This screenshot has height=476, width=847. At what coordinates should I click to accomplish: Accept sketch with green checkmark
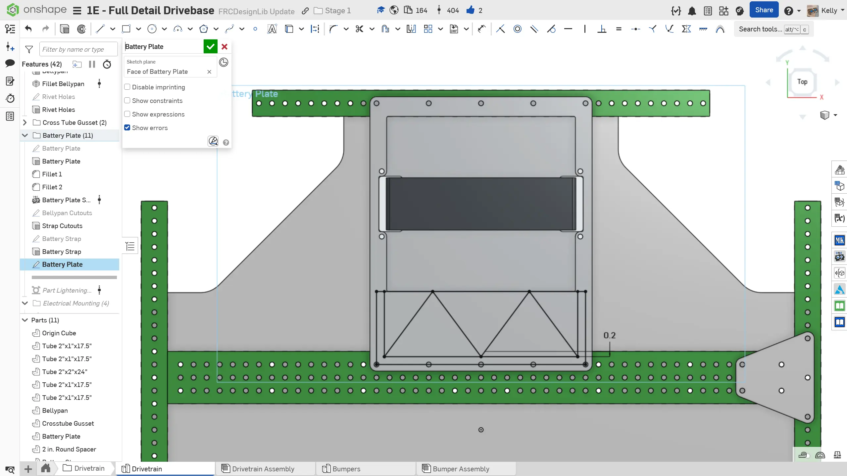pyautogui.click(x=210, y=47)
